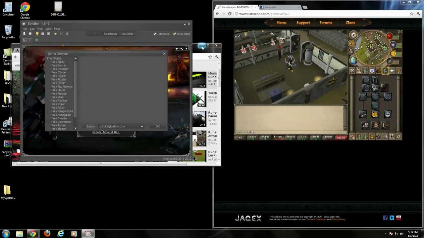Viewport: 424px width, 238px height.
Task: Click the clock icon in EpicBot toolbar
Action: [x=30, y=34]
